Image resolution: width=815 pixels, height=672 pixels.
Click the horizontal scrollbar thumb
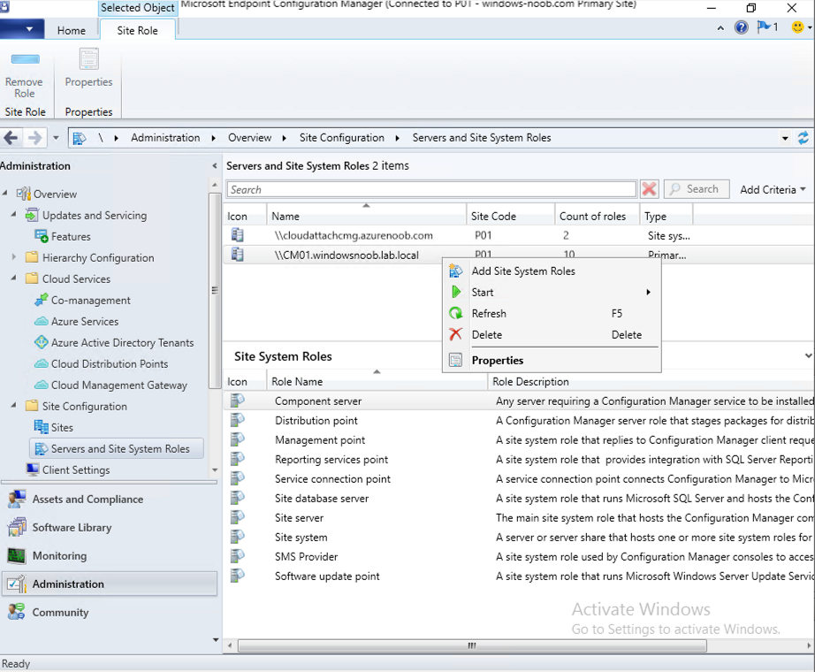[472, 645]
